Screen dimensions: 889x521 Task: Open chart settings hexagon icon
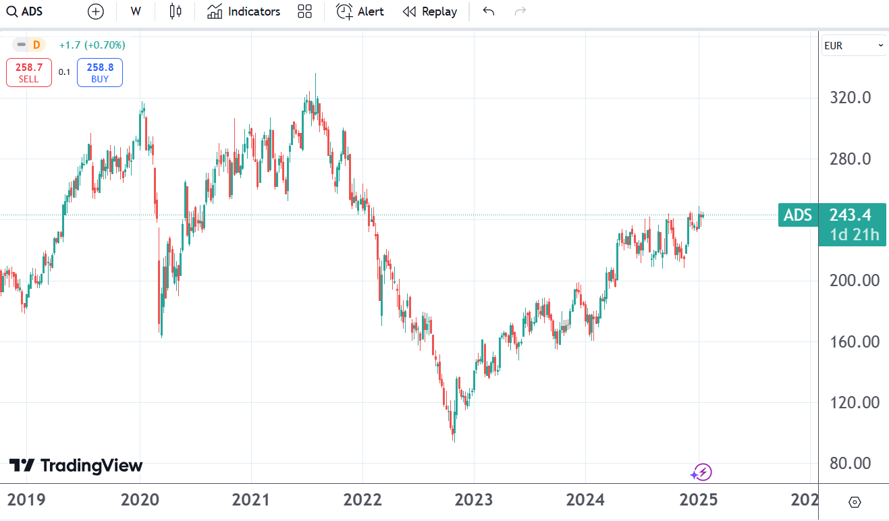(855, 502)
